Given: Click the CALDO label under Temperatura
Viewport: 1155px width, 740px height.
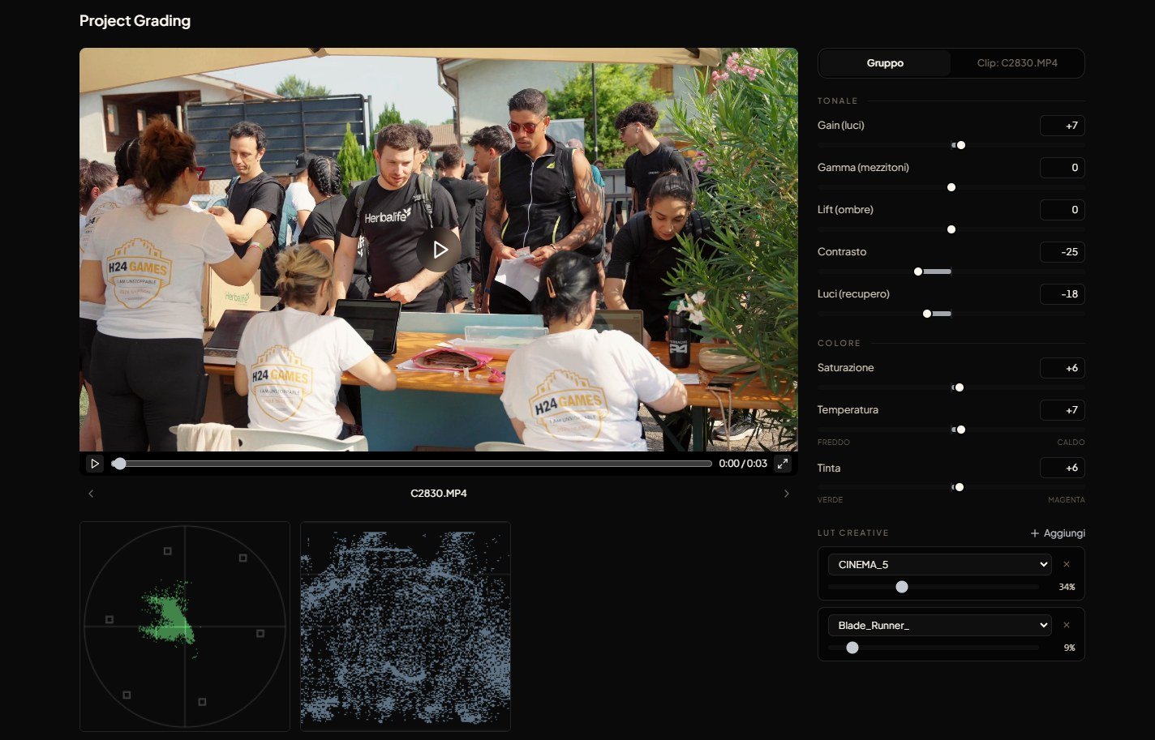Looking at the screenshot, I should click(1071, 443).
